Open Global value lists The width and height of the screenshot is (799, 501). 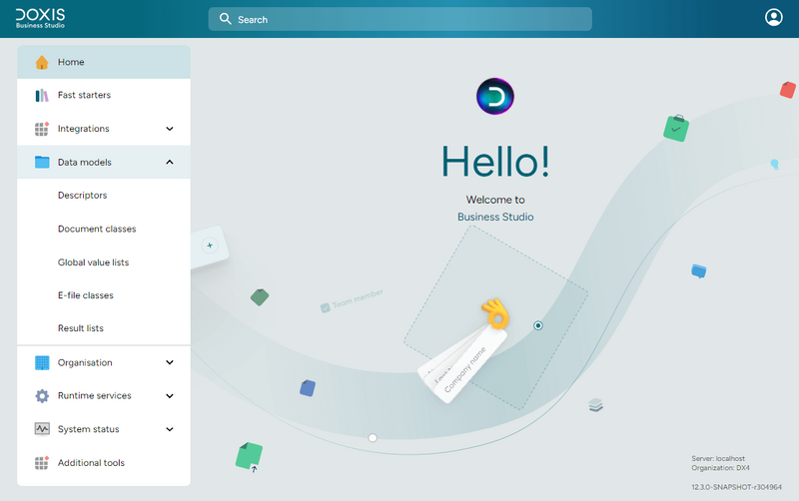(93, 262)
